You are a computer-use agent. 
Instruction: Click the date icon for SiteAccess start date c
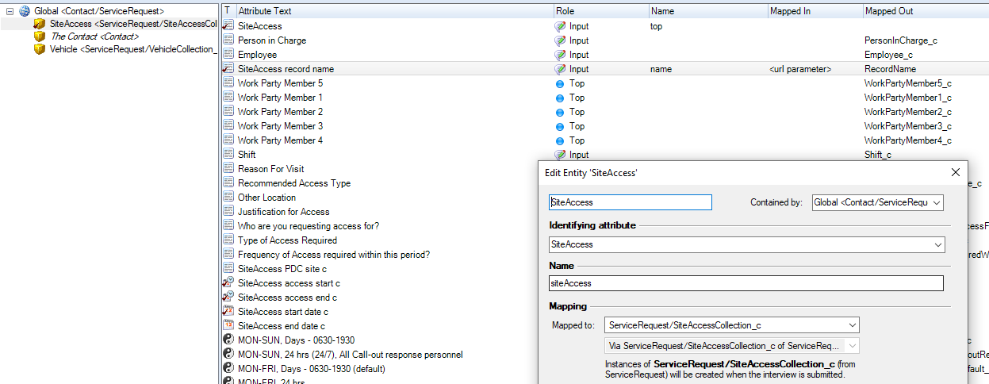click(x=228, y=312)
